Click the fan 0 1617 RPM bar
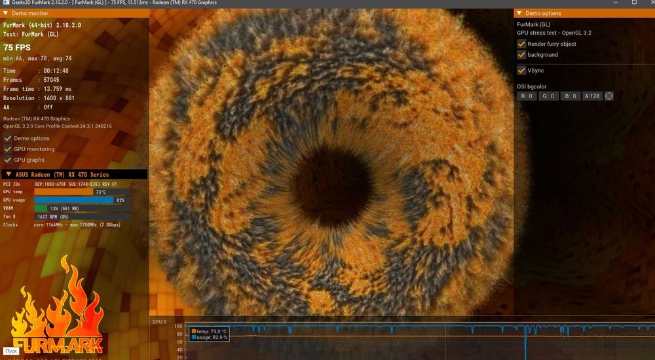The image size is (655, 360). [x=83, y=217]
